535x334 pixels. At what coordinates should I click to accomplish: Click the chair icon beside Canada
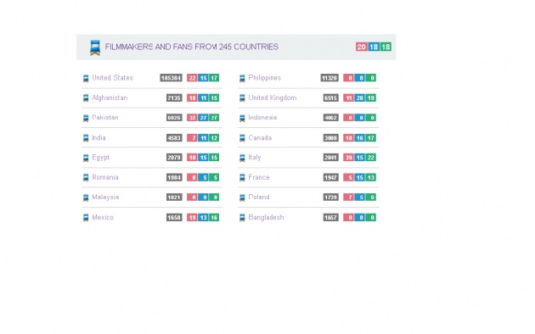pos(242,138)
